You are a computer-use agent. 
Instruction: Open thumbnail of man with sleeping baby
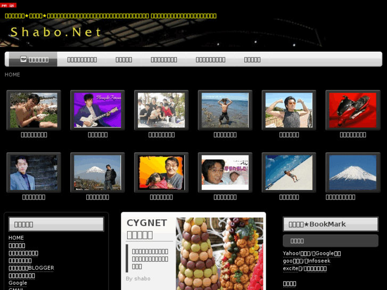(225, 172)
